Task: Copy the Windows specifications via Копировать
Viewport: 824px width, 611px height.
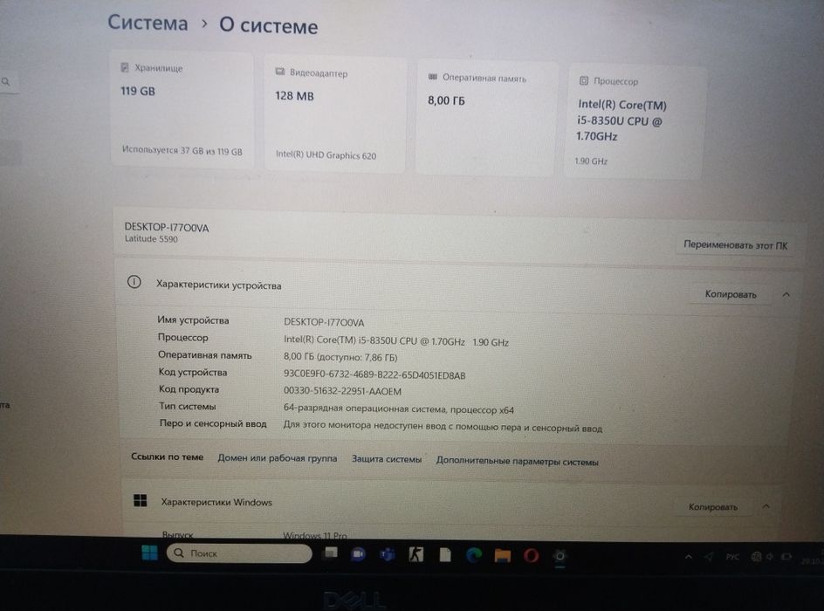Action: [x=713, y=507]
